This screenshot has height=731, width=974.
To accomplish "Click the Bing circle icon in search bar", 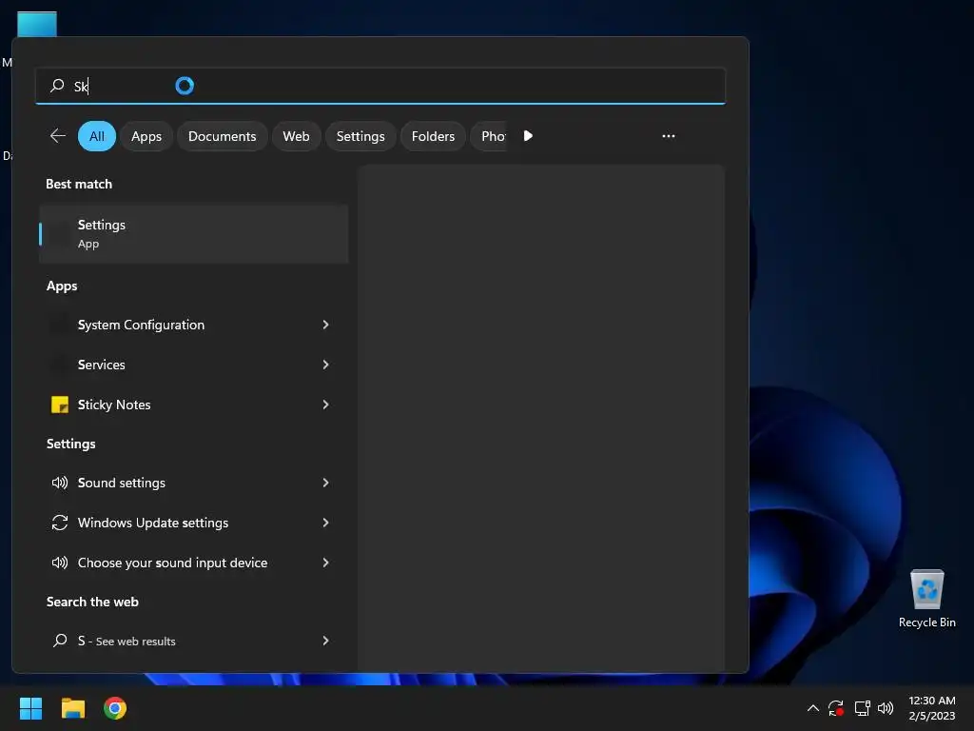I will (x=185, y=85).
